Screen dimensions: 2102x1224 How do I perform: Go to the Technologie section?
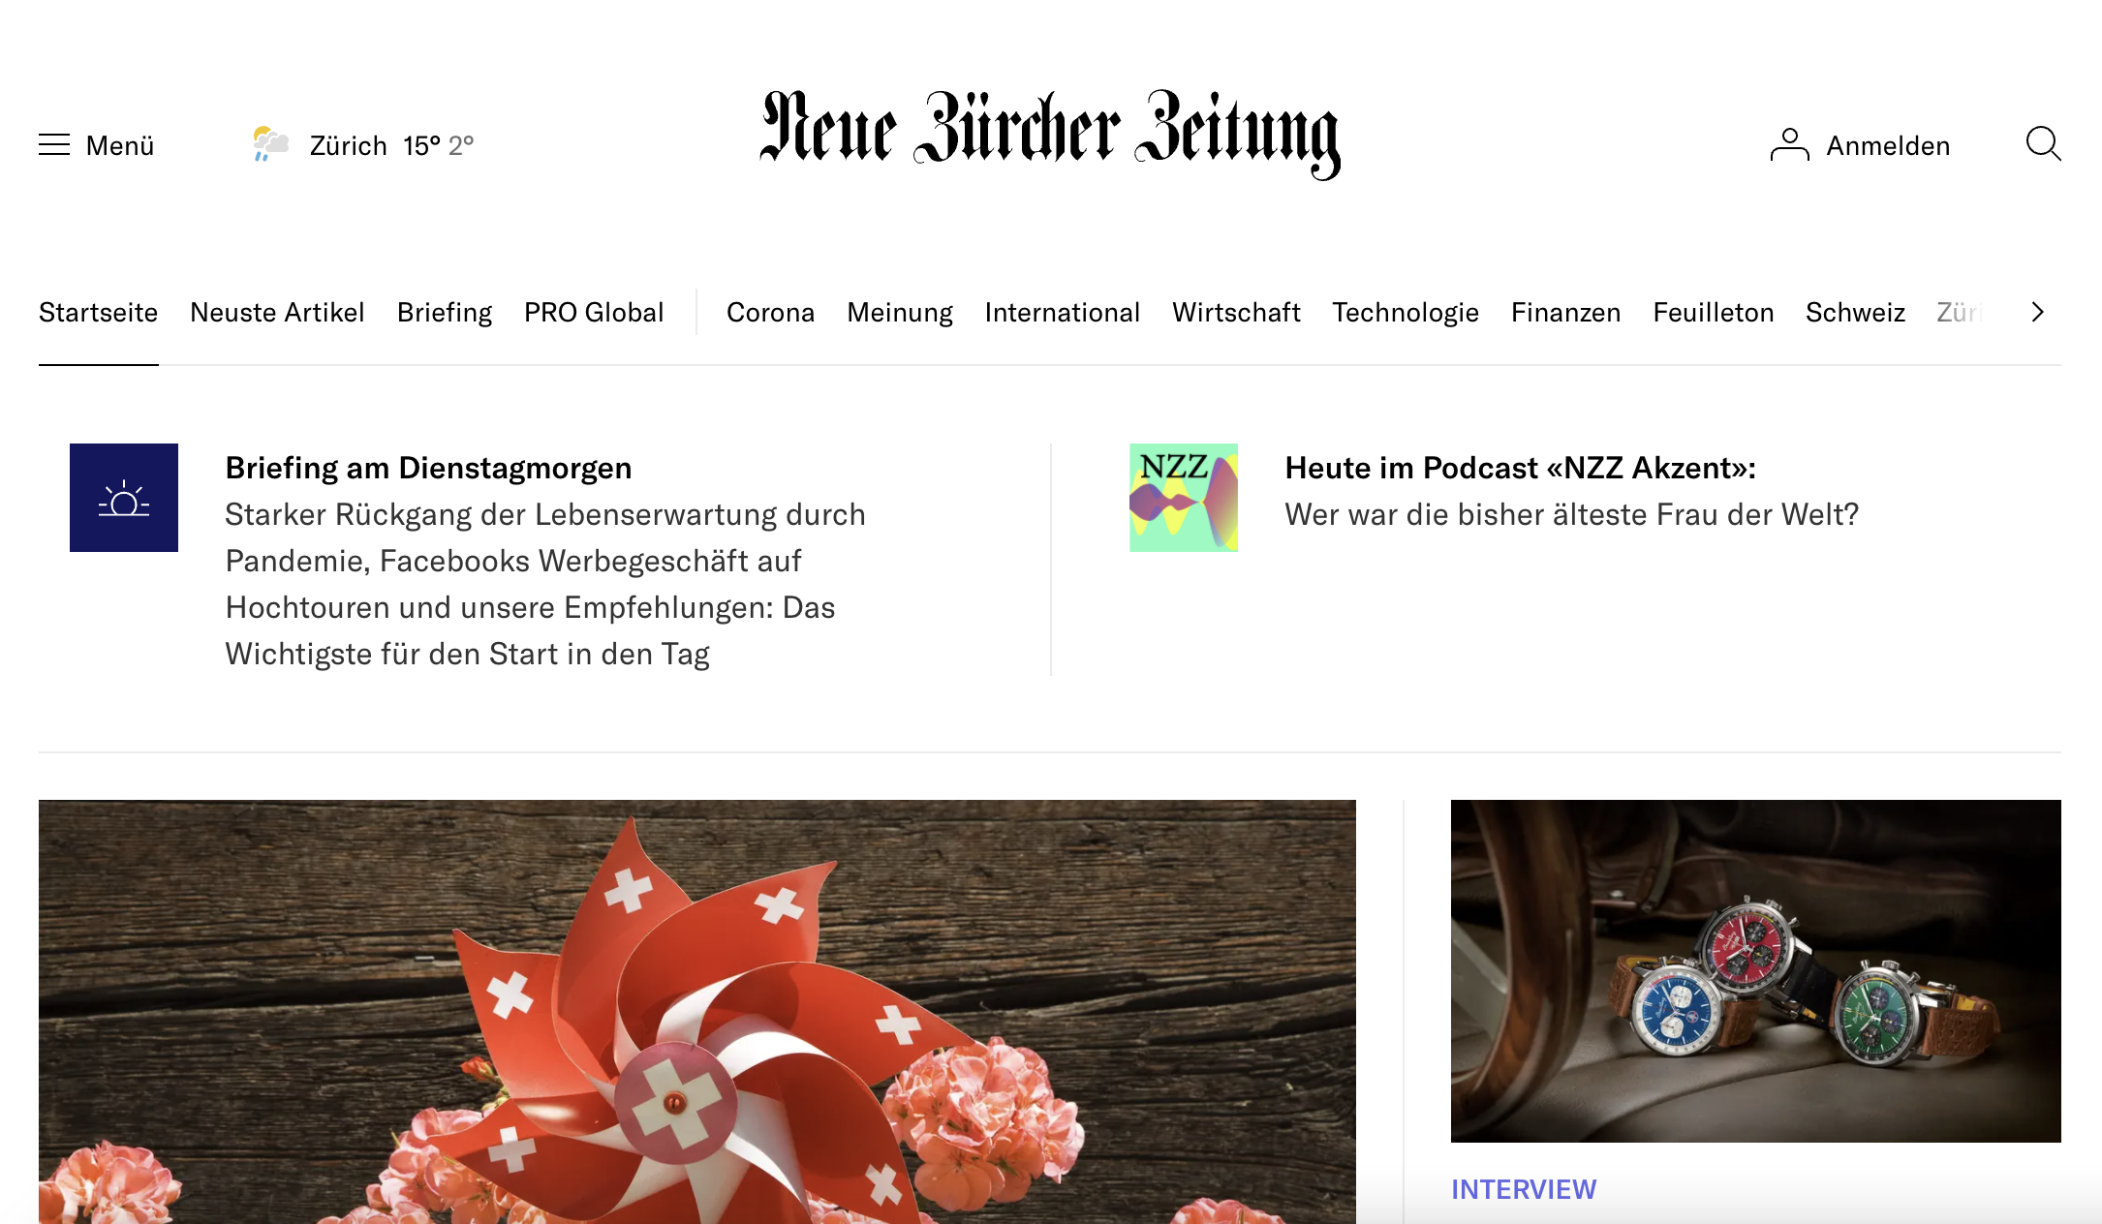click(1405, 312)
